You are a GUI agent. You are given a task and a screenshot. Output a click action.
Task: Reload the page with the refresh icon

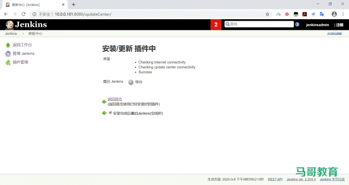(23, 14)
